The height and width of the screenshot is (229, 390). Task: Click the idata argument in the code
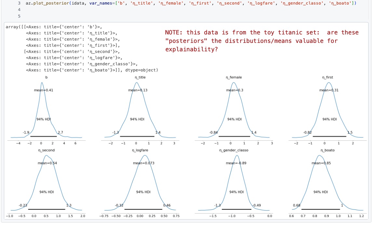pos(78,3)
